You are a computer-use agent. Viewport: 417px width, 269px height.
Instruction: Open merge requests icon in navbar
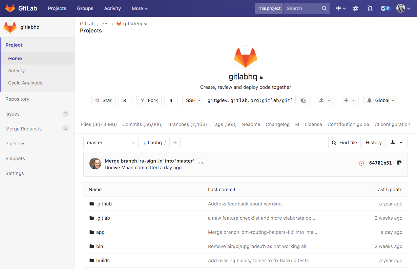[370, 8]
